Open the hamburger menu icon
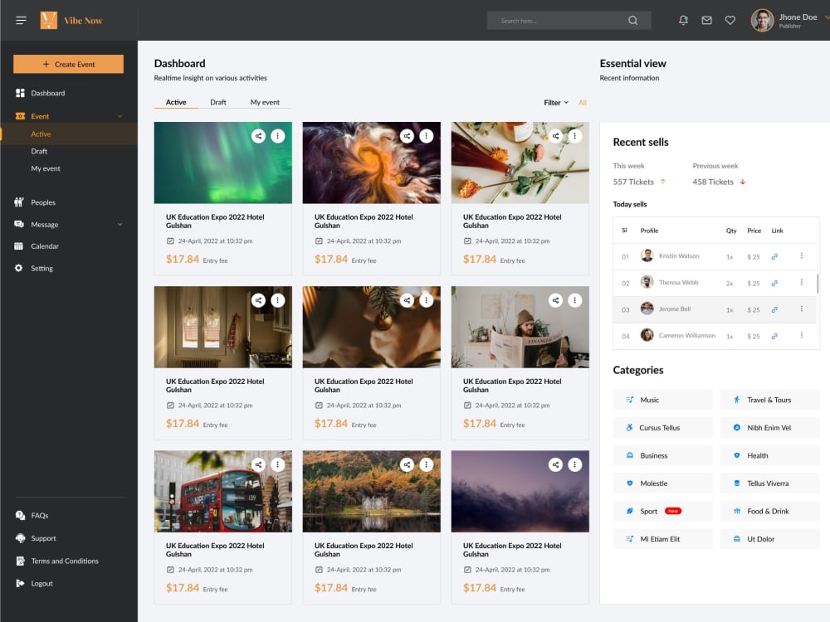830x622 pixels. point(21,20)
